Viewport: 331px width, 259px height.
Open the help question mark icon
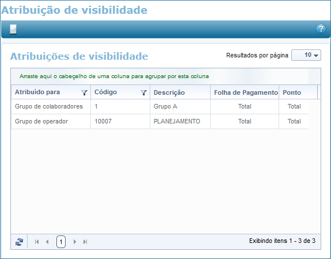click(321, 29)
